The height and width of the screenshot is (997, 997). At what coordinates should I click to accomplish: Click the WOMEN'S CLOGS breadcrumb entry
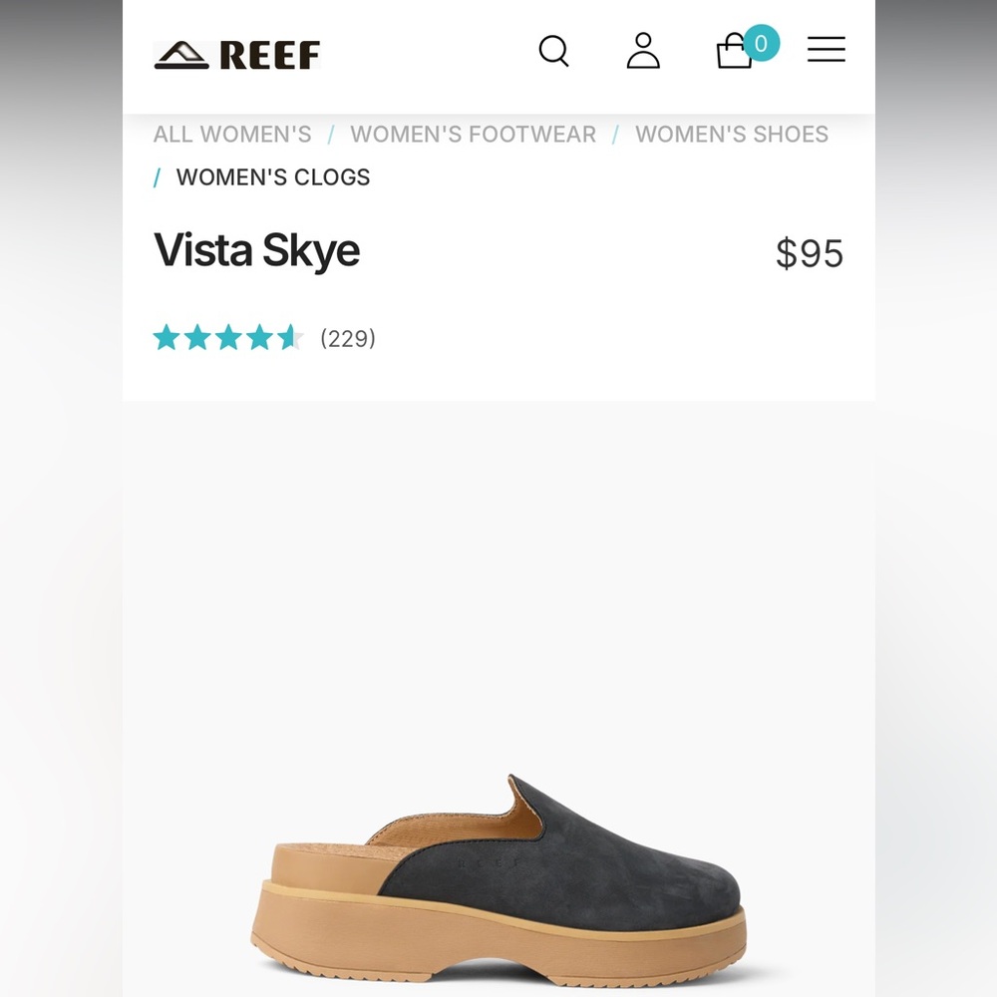coord(272,177)
